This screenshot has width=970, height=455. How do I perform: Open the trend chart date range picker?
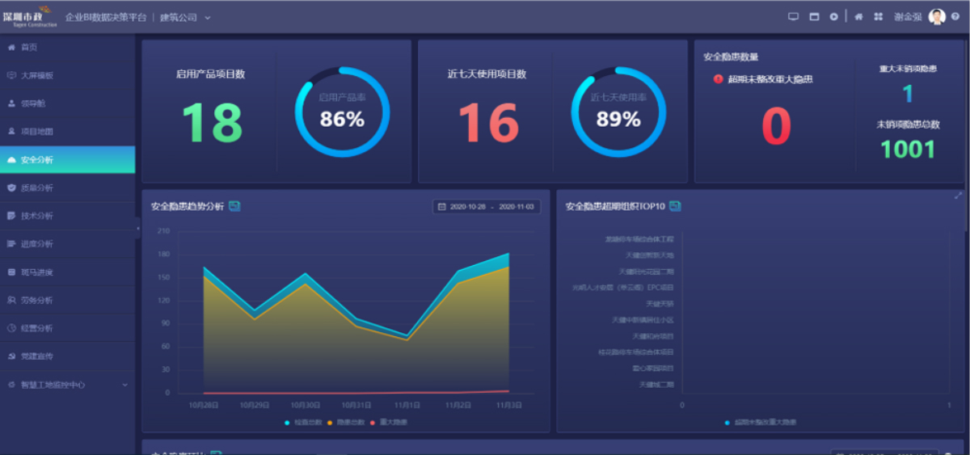click(x=487, y=207)
